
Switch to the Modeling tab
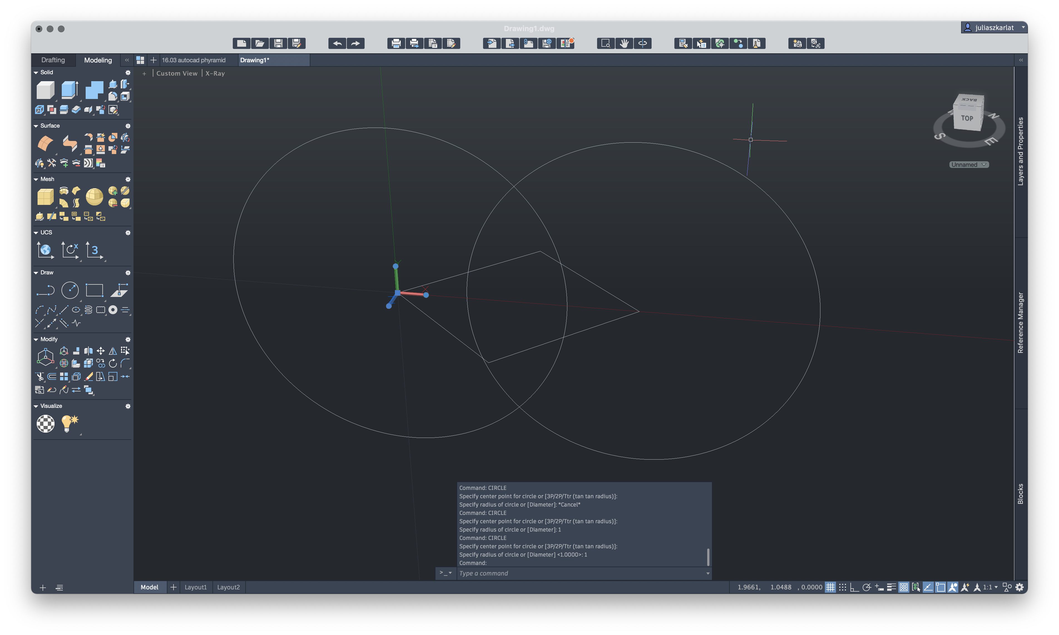pyautogui.click(x=98, y=60)
